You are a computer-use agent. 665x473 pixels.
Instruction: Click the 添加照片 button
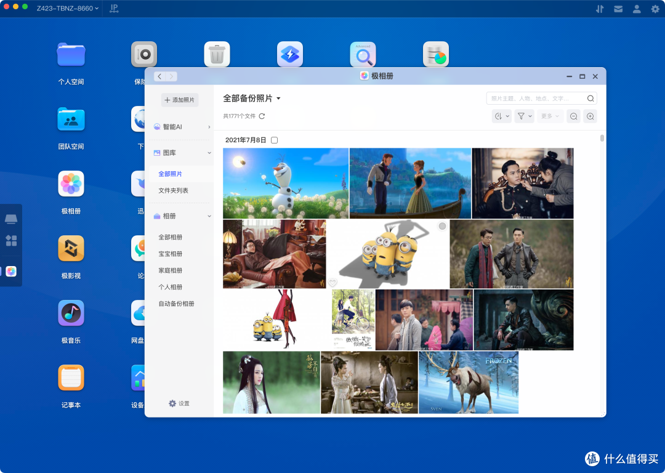[180, 100]
